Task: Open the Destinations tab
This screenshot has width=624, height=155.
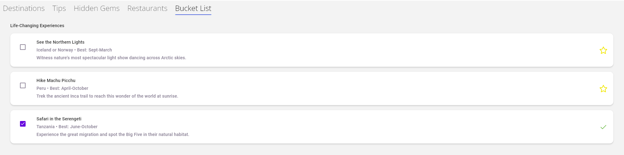Action: (24, 8)
